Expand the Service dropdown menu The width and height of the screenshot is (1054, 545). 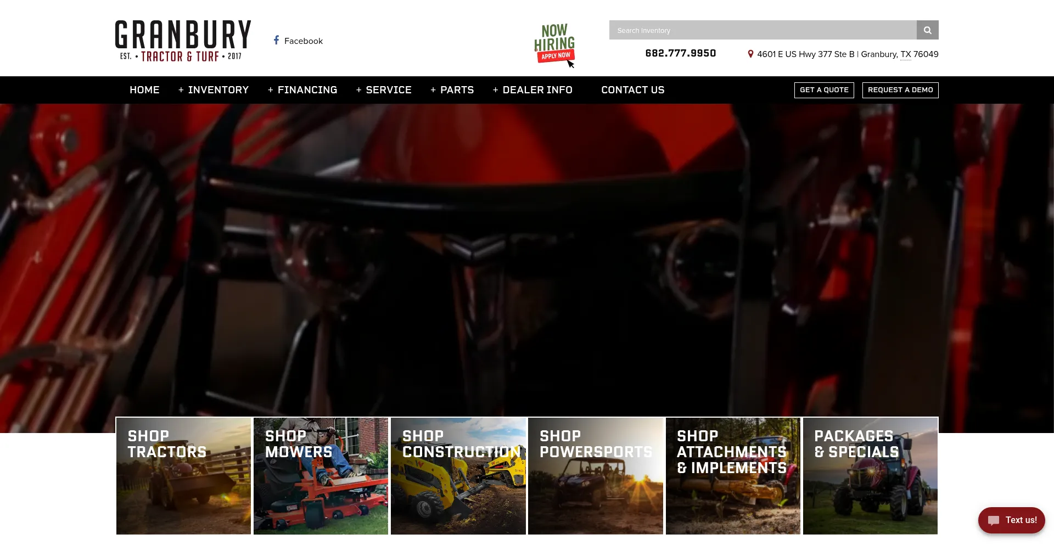coord(384,90)
